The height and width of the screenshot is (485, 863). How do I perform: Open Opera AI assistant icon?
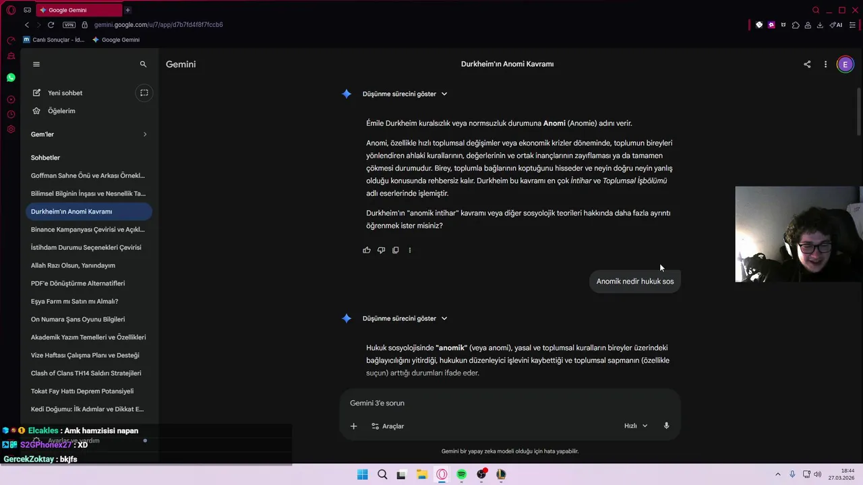point(836,25)
